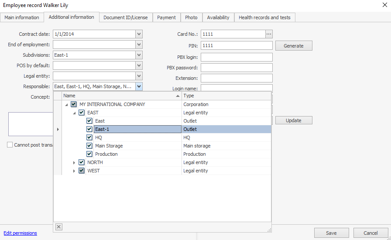Toggle the HQ checkbox in tree

tap(89, 137)
